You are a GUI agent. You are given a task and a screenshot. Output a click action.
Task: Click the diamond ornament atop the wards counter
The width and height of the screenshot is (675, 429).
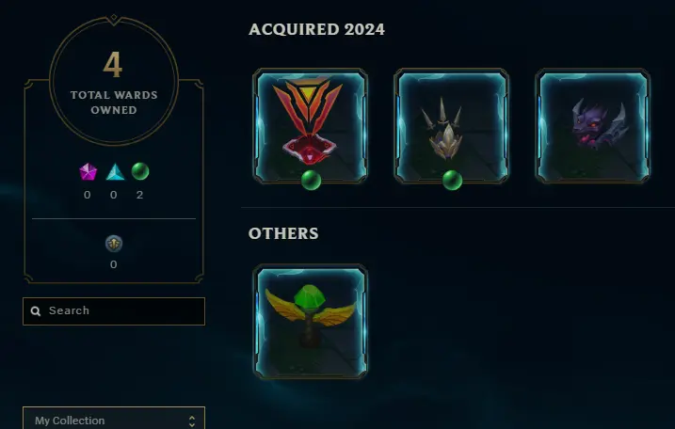(x=114, y=18)
